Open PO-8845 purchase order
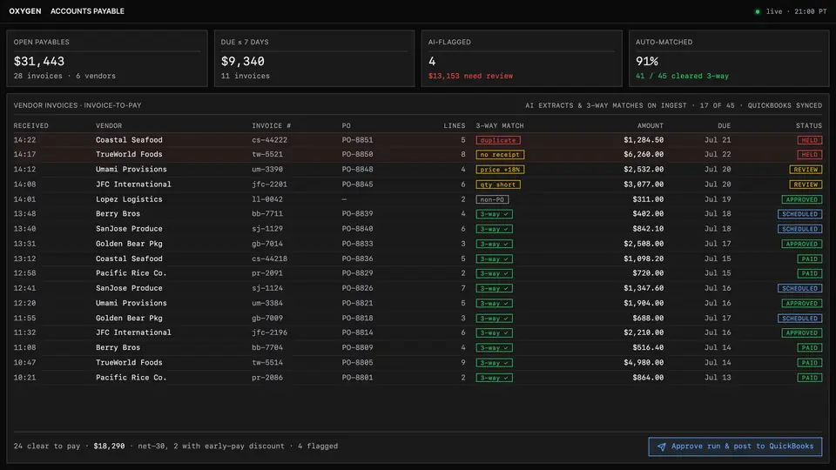This screenshot has width=836, height=470. tap(357, 185)
